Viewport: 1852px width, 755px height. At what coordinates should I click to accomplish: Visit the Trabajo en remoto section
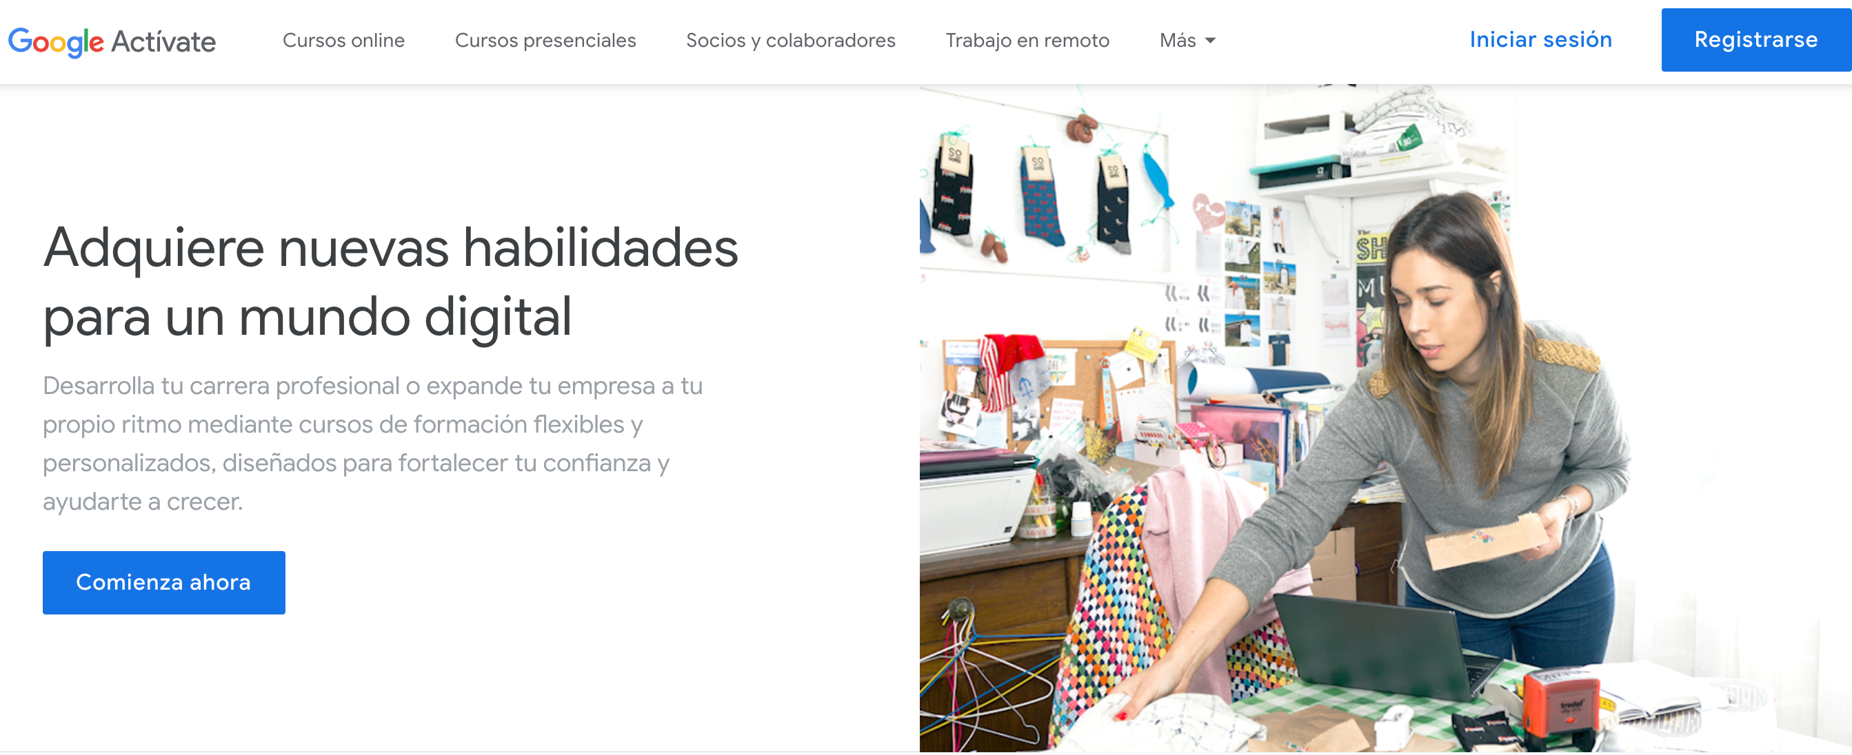[1027, 40]
